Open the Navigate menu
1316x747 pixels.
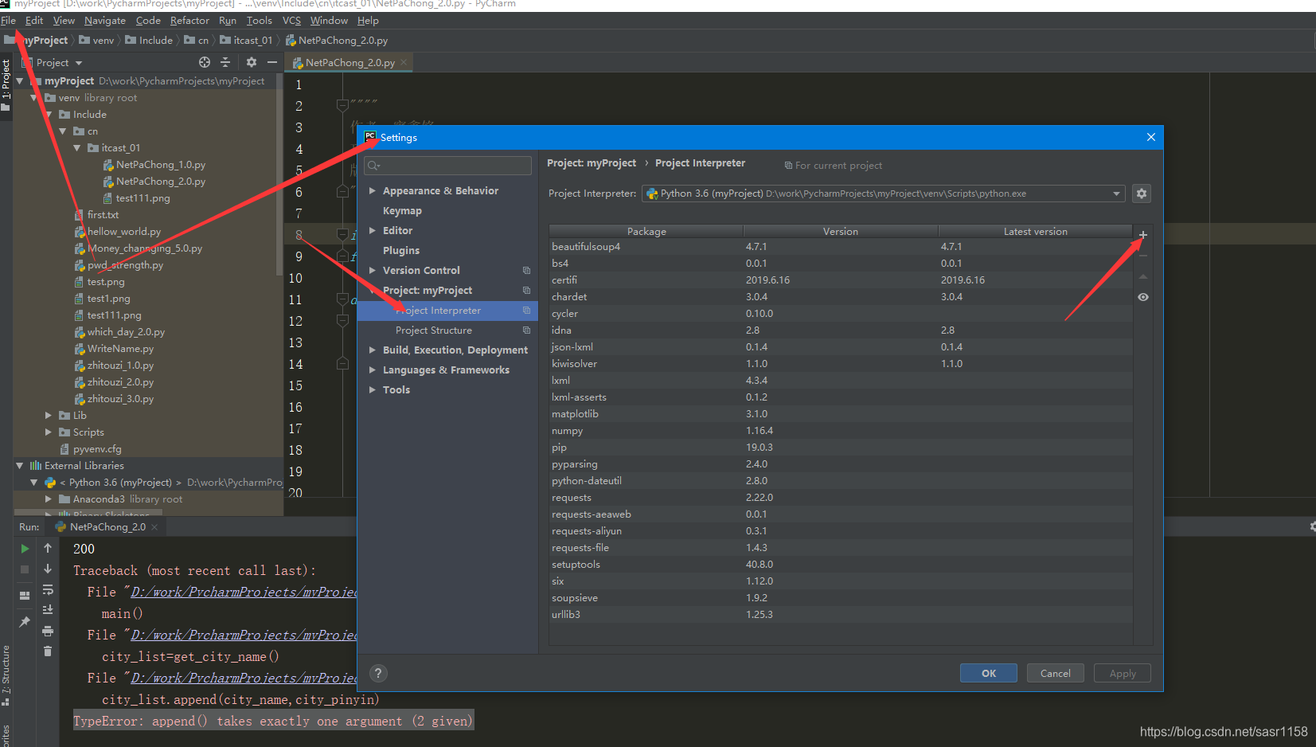tap(105, 21)
